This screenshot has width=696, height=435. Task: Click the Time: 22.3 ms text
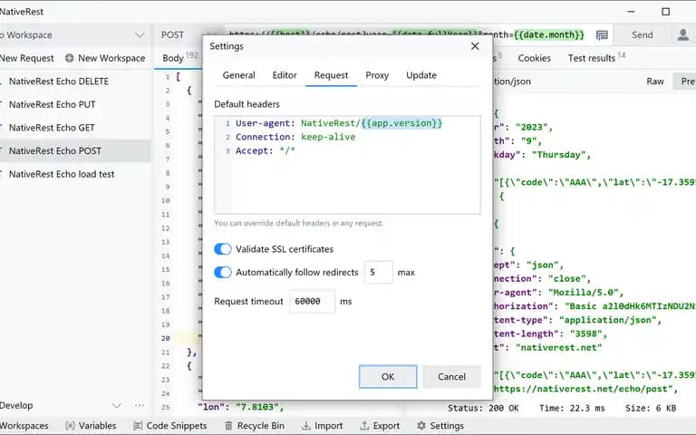tap(571, 408)
